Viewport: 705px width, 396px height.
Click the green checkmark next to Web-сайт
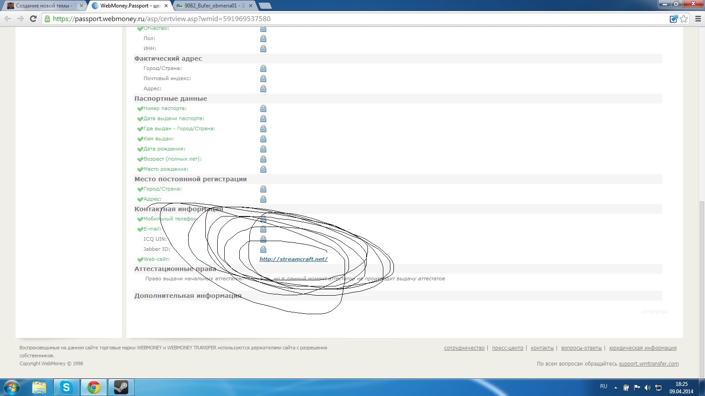pos(140,260)
